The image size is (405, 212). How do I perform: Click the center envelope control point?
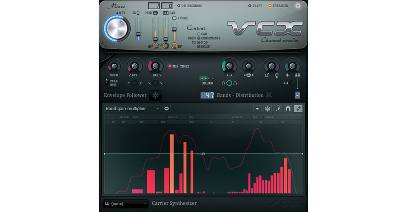(x=203, y=154)
